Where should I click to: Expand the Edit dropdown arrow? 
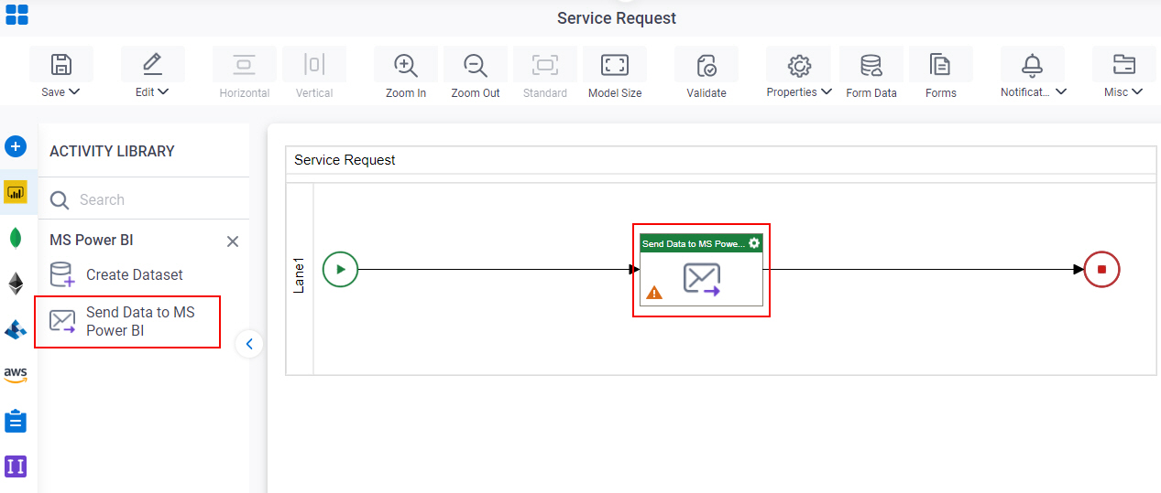click(164, 91)
